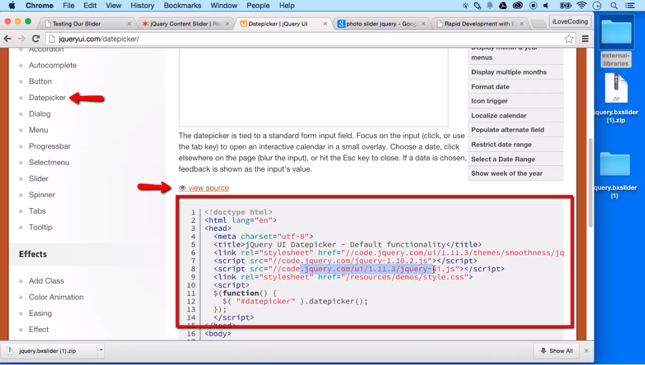The width and height of the screenshot is (645, 365).
Task: Select the Restrict date range example
Action: 501,144
